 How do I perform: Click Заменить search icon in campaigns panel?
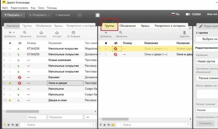[25, 33]
